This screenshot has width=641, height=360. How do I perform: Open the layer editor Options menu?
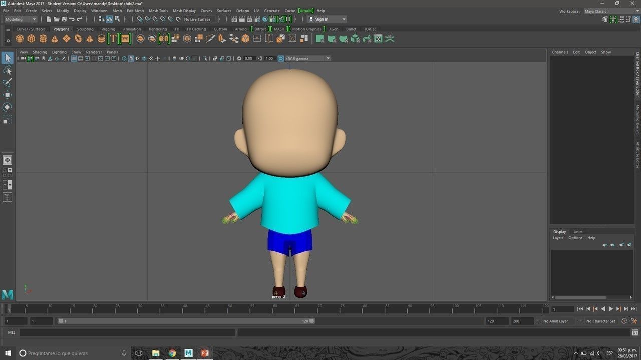pyautogui.click(x=575, y=238)
